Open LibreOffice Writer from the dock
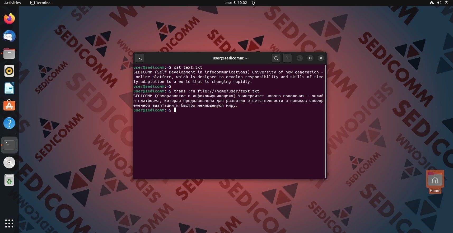 click(x=9, y=88)
